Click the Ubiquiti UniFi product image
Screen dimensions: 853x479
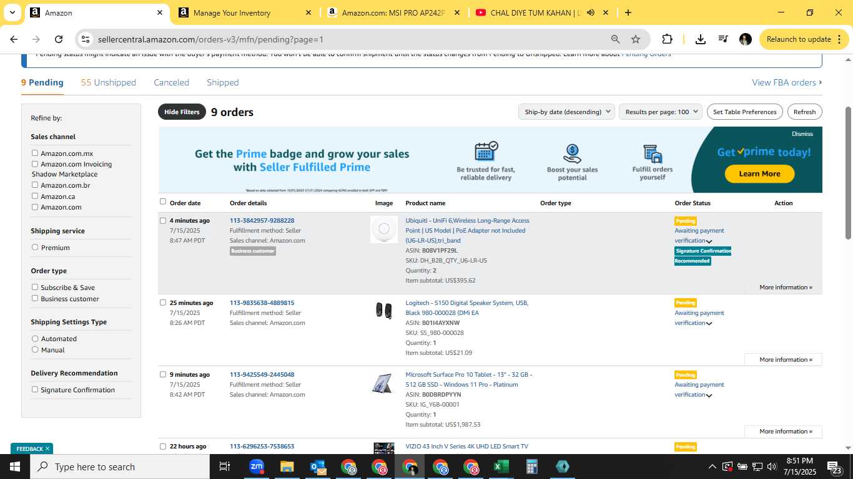click(384, 229)
